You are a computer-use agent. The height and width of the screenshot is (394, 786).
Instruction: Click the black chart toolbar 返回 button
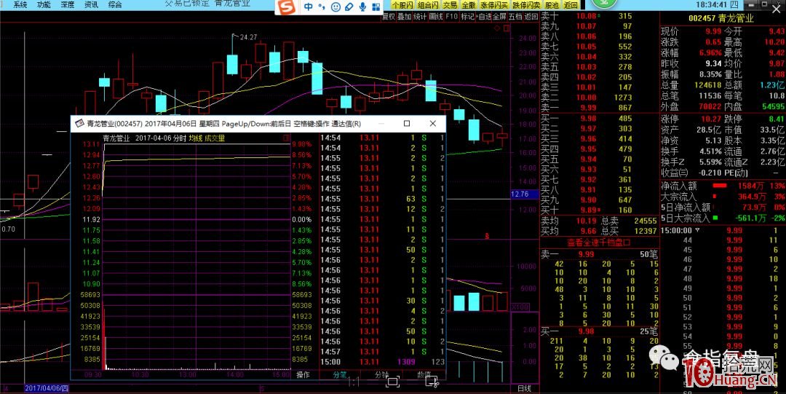[x=531, y=16]
